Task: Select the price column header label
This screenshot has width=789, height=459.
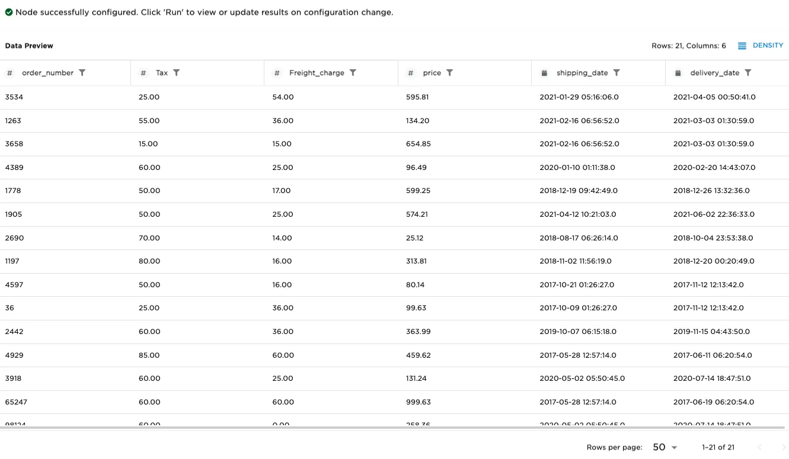Action: 432,73
